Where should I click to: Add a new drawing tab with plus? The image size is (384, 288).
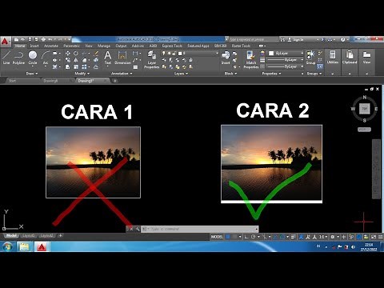pyautogui.click(x=115, y=81)
